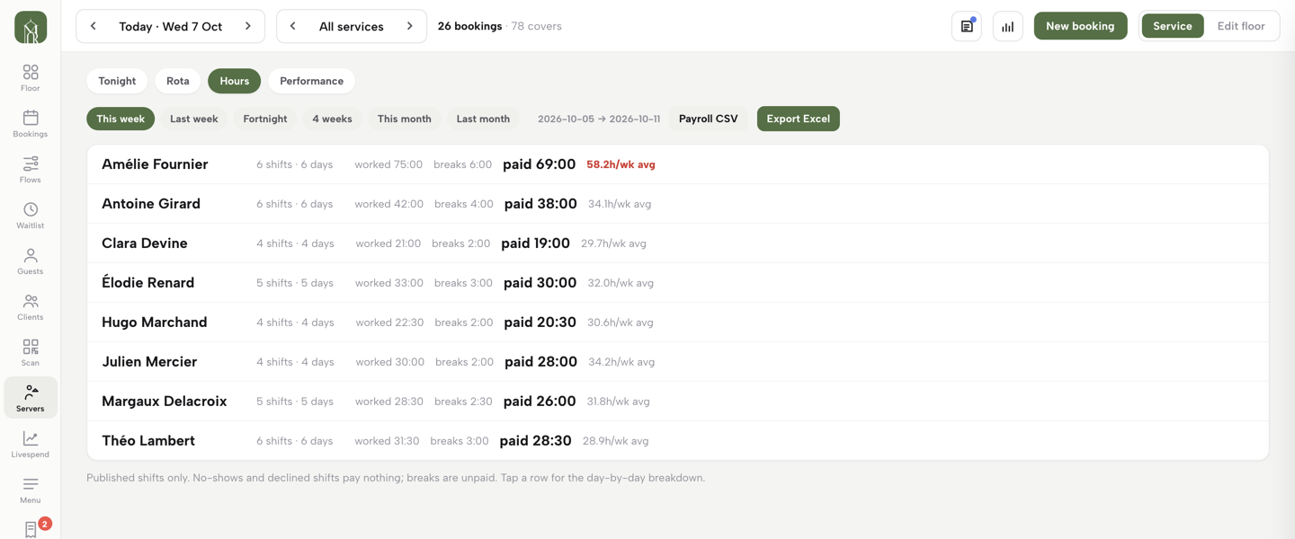Screen dimensions: 1295x539
Task: Switch to the Performance tab
Action: (x=311, y=81)
